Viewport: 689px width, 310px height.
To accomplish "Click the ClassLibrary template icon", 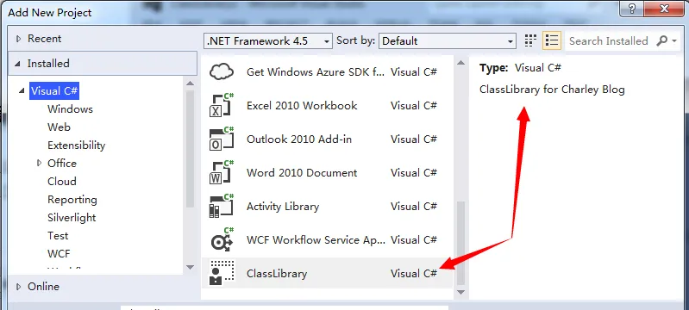I will pos(222,273).
